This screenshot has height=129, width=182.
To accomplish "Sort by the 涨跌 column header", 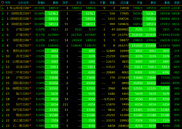I will point(177,3).
